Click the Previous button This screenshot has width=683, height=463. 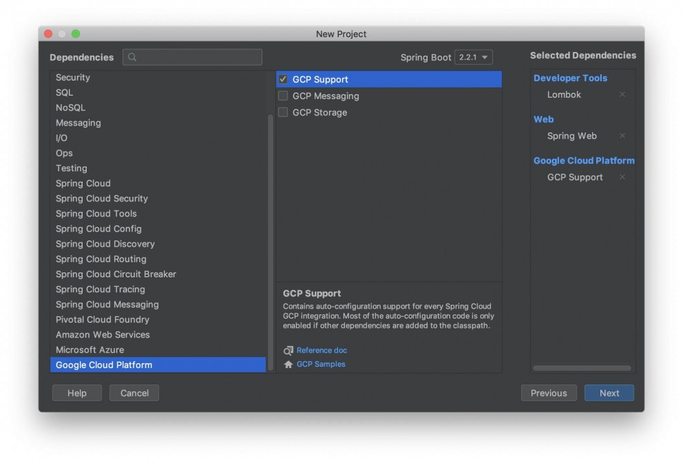tap(548, 393)
